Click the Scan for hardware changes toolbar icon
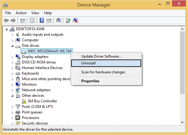The width and height of the screenshot is (188, 135). [x=58, y=20]
